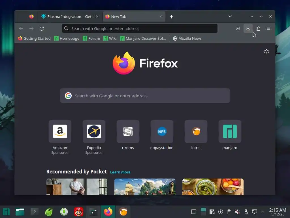Open Getting Started bookmark
Image resolution: width=290 pixels, height=218 pixels.
coord(34,38)
